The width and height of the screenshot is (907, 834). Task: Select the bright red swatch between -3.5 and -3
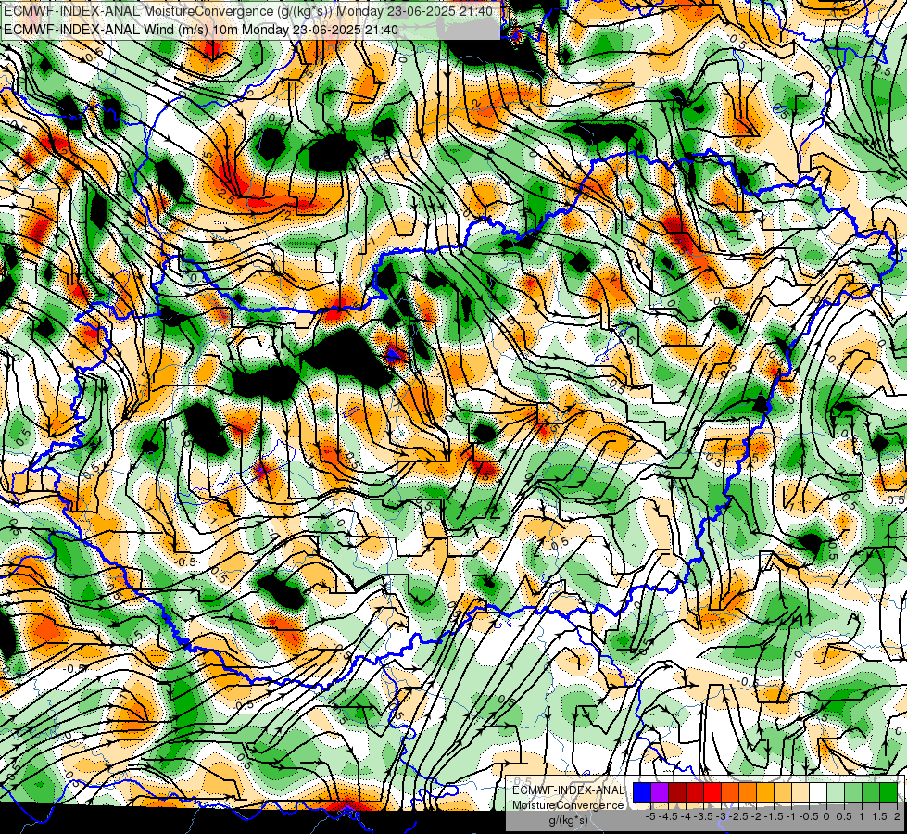(x=712, y=792)
